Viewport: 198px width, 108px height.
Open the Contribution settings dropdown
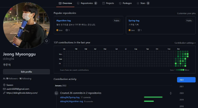tap(185, 43)
